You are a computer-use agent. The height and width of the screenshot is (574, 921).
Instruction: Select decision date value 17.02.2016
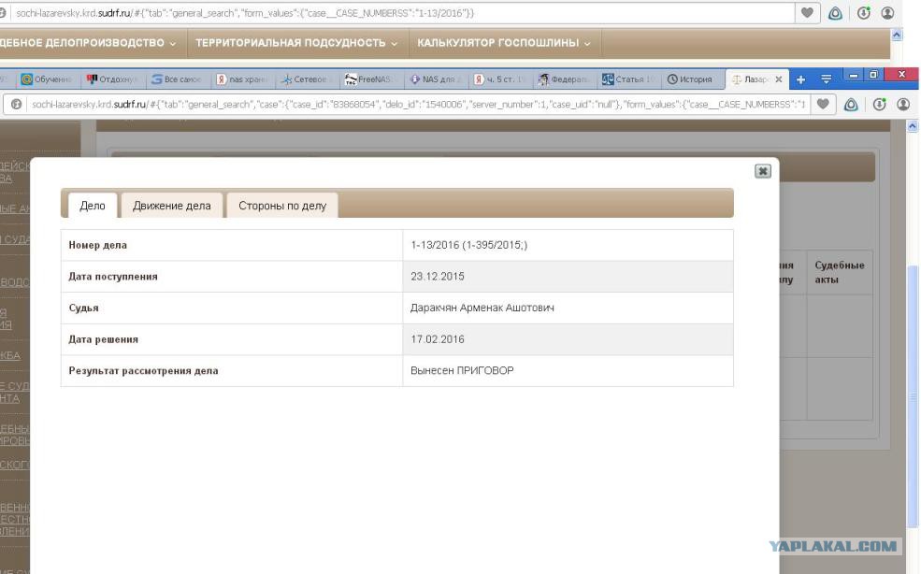(x=437, y=339)
